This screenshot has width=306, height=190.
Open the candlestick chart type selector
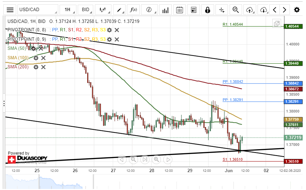[103, 10]
